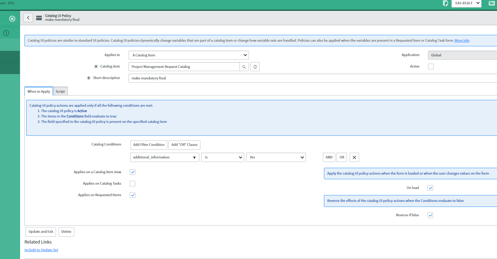Add an OR condition to the row
Image resolution: width=497 pixels, height=259 pixels.
pos(342,157)
